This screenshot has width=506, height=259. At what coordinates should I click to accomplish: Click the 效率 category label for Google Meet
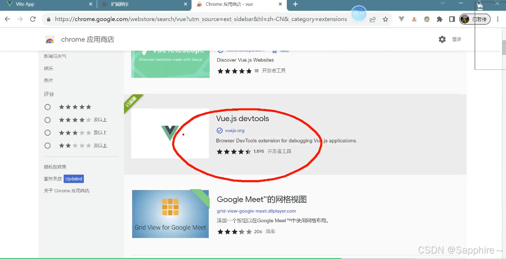(270, 232)
